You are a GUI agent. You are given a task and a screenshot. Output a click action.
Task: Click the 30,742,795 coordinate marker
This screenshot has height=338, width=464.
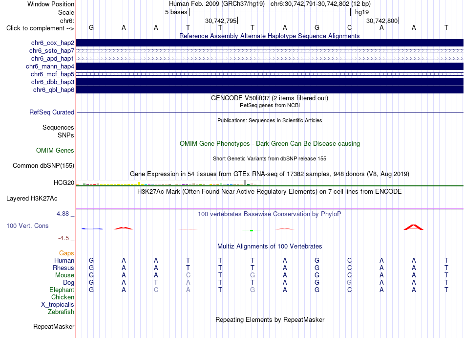[x=221, y=21]
